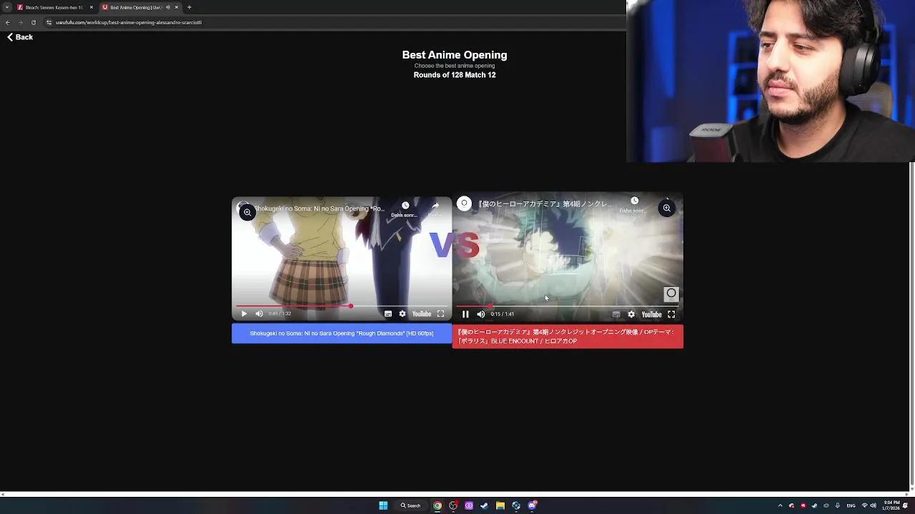Open settings gear on right video
This screenshot has height=514, width=915.
pyautogui.click(x=631, y=314)
